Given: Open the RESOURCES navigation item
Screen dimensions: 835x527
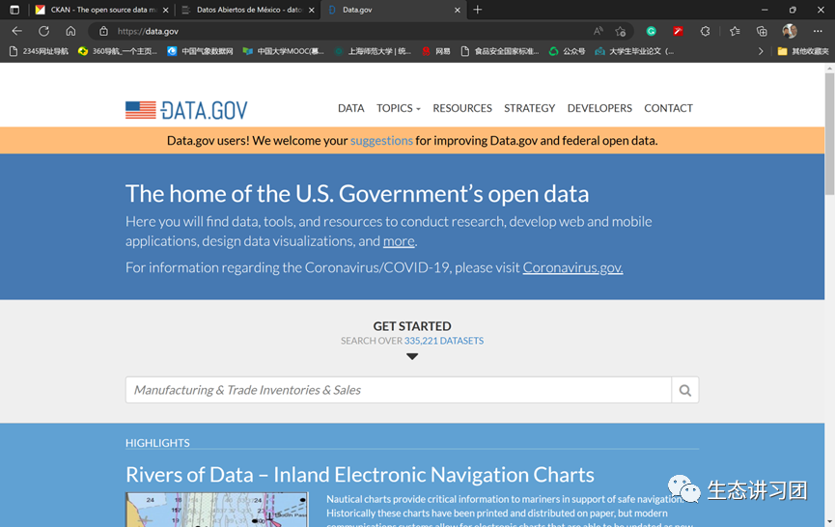Looking at the screenshot, I should coord(462,108).
